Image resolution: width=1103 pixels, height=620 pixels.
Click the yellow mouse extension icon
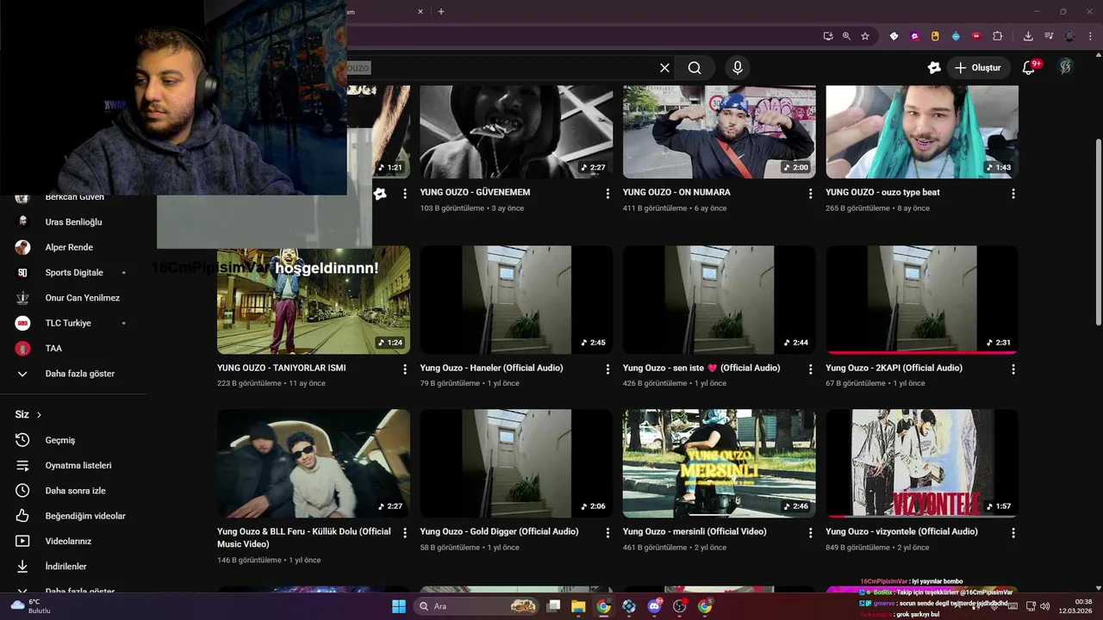(x=935, y=36)
